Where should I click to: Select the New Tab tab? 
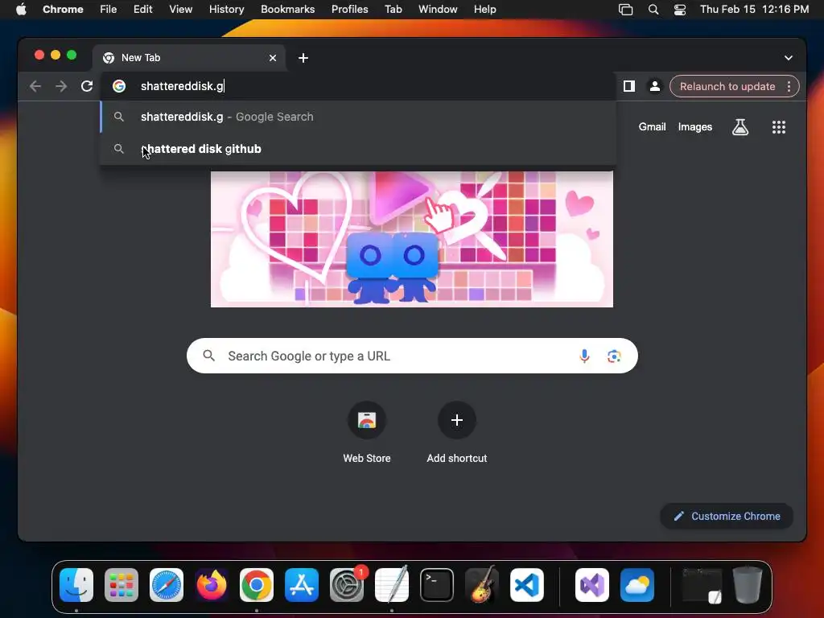point(189,58)
